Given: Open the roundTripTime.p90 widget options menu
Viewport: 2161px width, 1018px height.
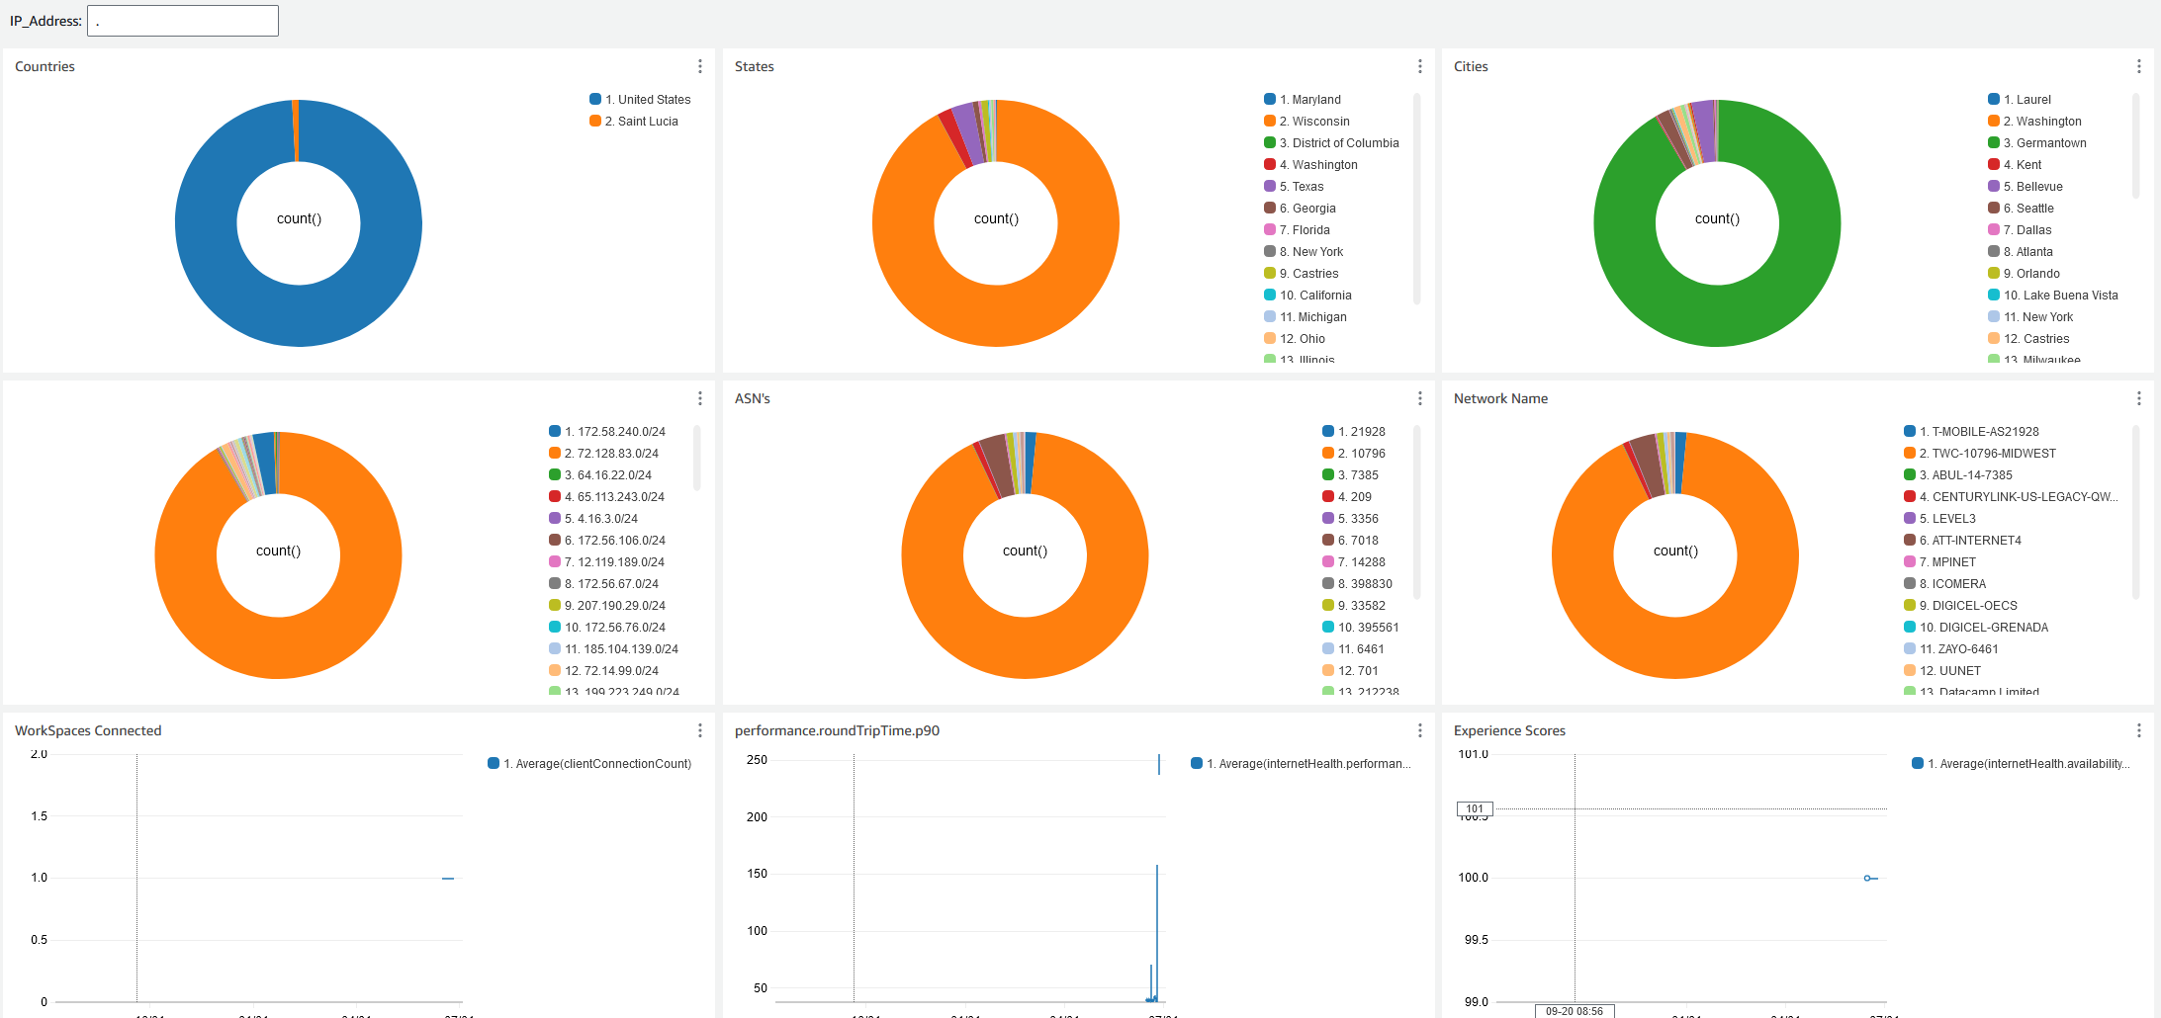Looking at the screenshot, I should (1420, 730).
